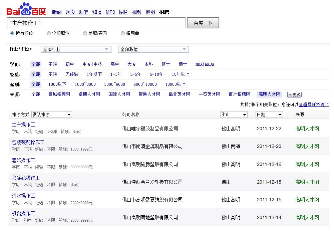This screenshot has height=231, width=334.
Task: Open the 包装装配操作工 job listing
Action: click(x=28, y=142)
